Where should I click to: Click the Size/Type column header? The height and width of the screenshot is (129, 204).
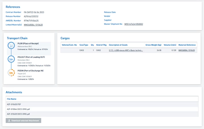click(x=84, y=45)
